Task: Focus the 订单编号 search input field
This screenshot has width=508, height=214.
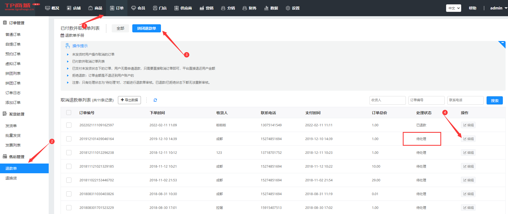Action: pyautogui.click(x=426, y=100)
